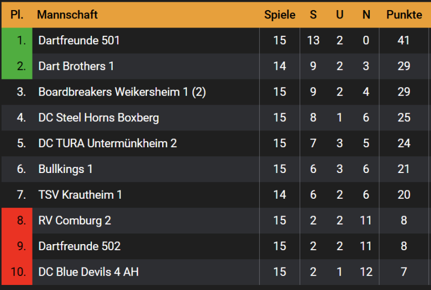Screen dimensions: 431x290
Task: Select Boardbreakers Weikersheim 1 (2) team
Action: coord(122,92)
